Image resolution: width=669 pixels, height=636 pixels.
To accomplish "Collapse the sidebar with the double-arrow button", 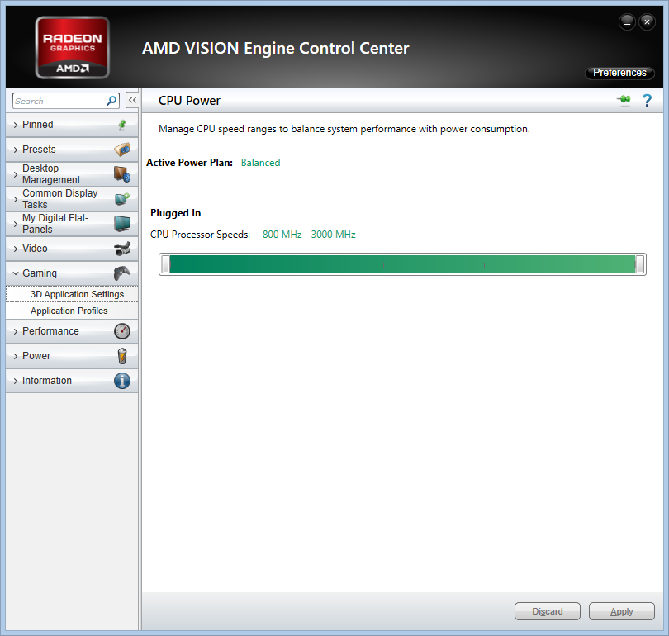I will point(132,100).
